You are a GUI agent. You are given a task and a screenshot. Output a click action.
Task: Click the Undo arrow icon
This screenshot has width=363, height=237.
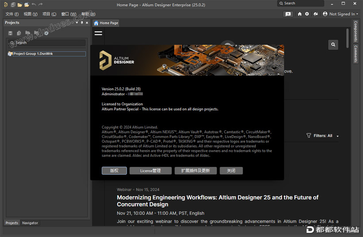pyautogui.click(x=34, y=4)
